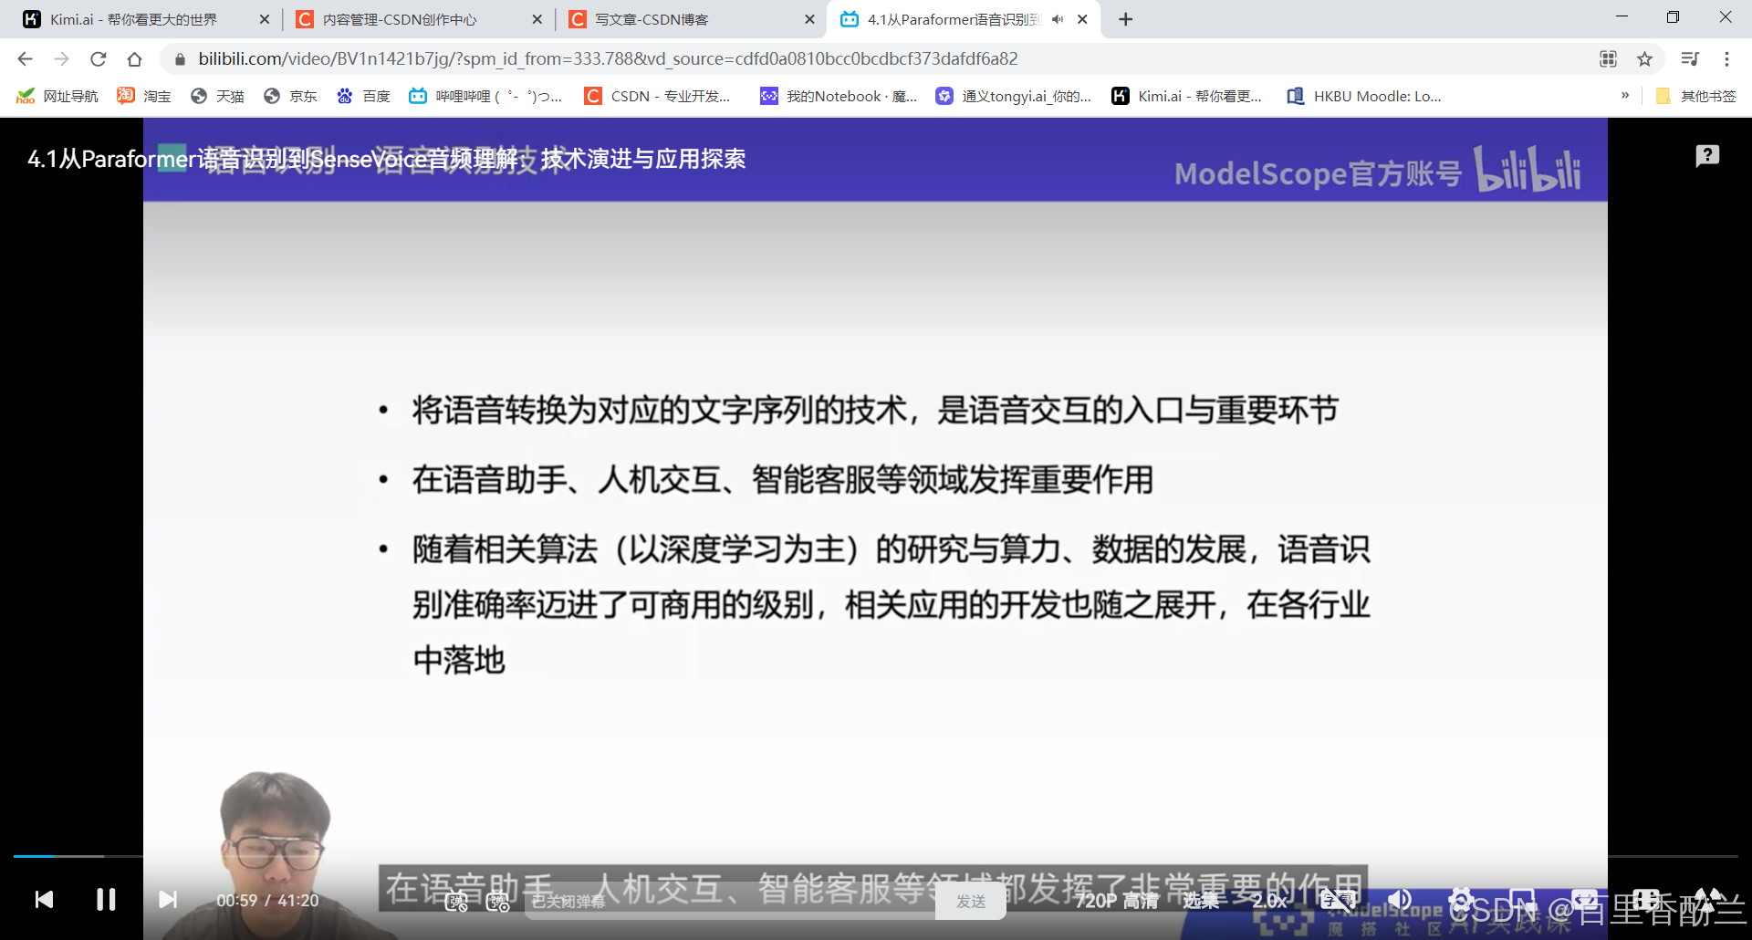Open the media controls playlist icon
The height and width of the screenshot is (940, 1752).
coord(1690,58)
